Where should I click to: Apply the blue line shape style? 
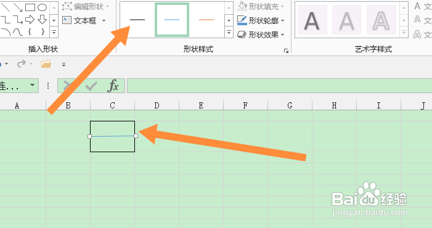172,20
